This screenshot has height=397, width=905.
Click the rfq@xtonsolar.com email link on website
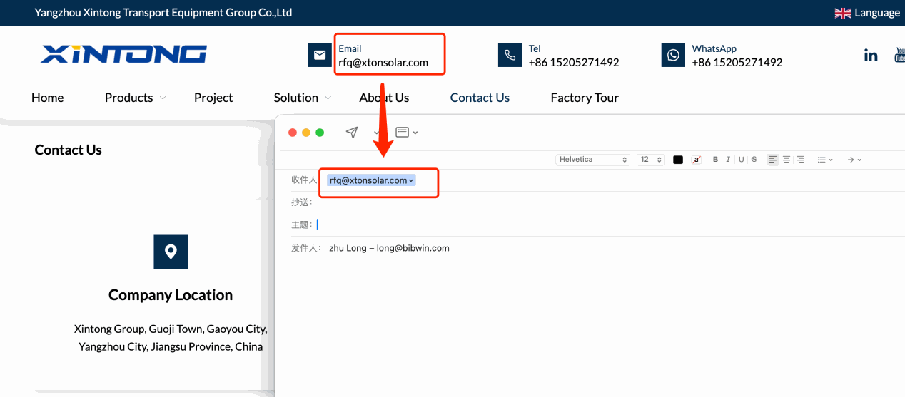coord(383,62)
